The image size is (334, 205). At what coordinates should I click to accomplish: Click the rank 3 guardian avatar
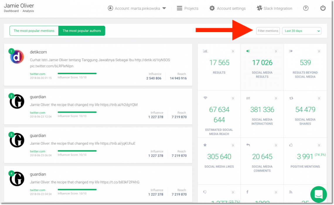click(x=17, y=140)
